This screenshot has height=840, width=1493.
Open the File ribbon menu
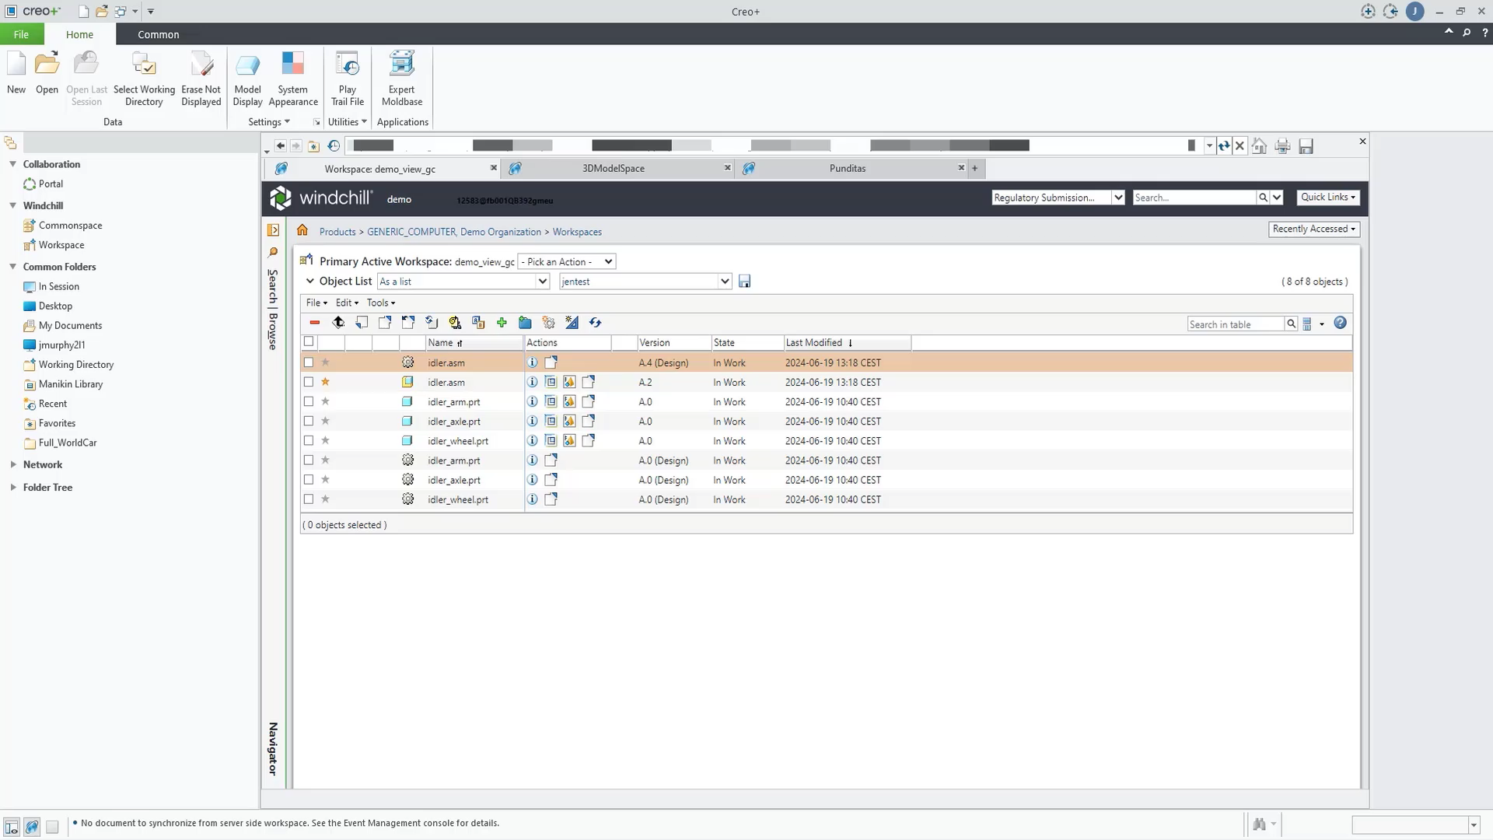tap(22, 34)
